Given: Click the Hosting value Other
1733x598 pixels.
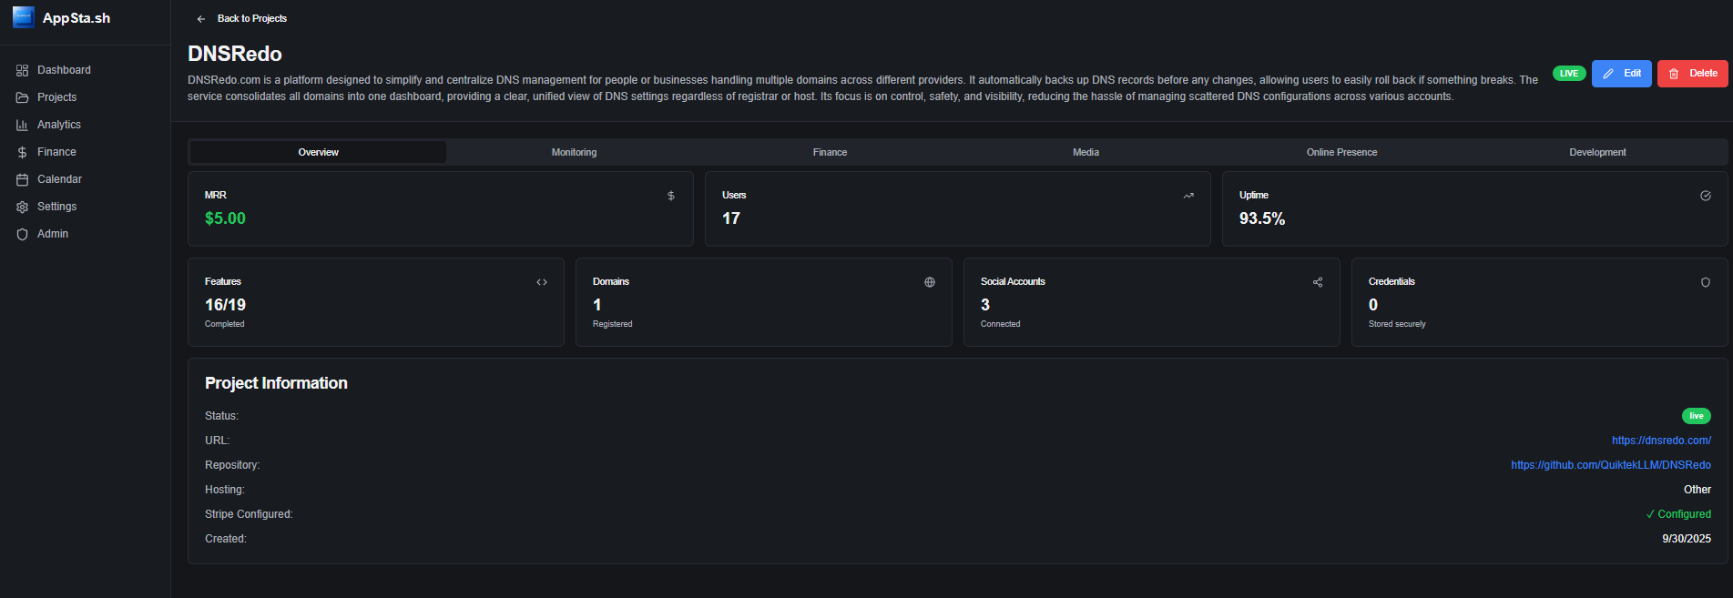Looking at the screenshot, I should coord(1697,490).
